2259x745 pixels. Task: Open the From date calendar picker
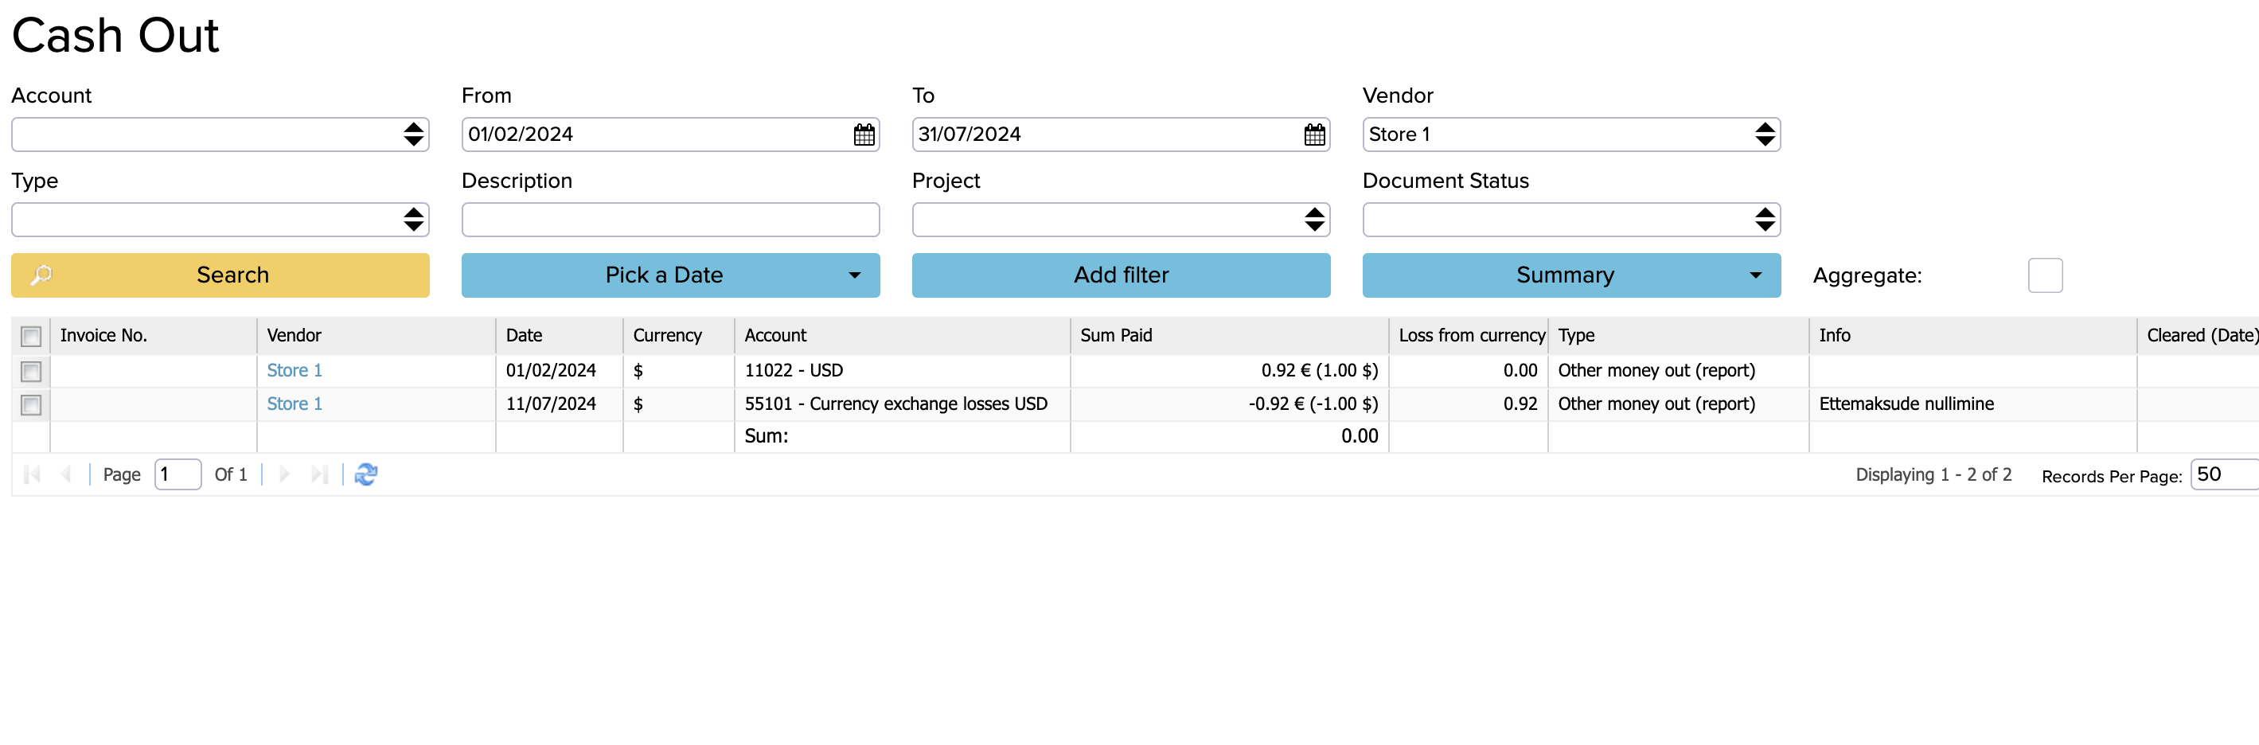(864, 134)
